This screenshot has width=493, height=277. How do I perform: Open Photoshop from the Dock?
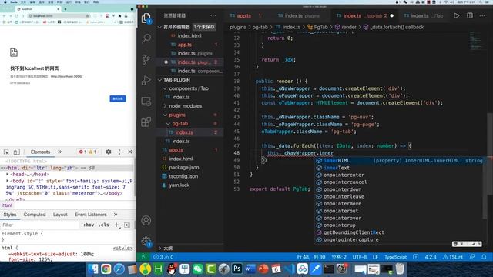[x=236, y=269]
